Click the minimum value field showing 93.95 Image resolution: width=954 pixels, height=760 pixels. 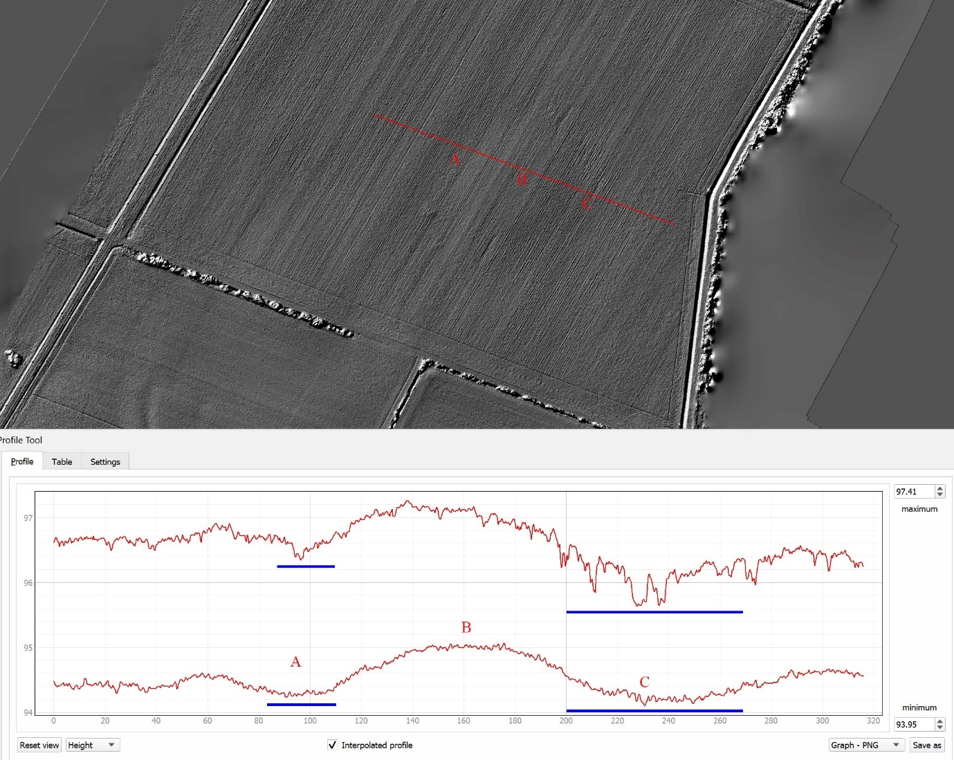click(913, 725)
